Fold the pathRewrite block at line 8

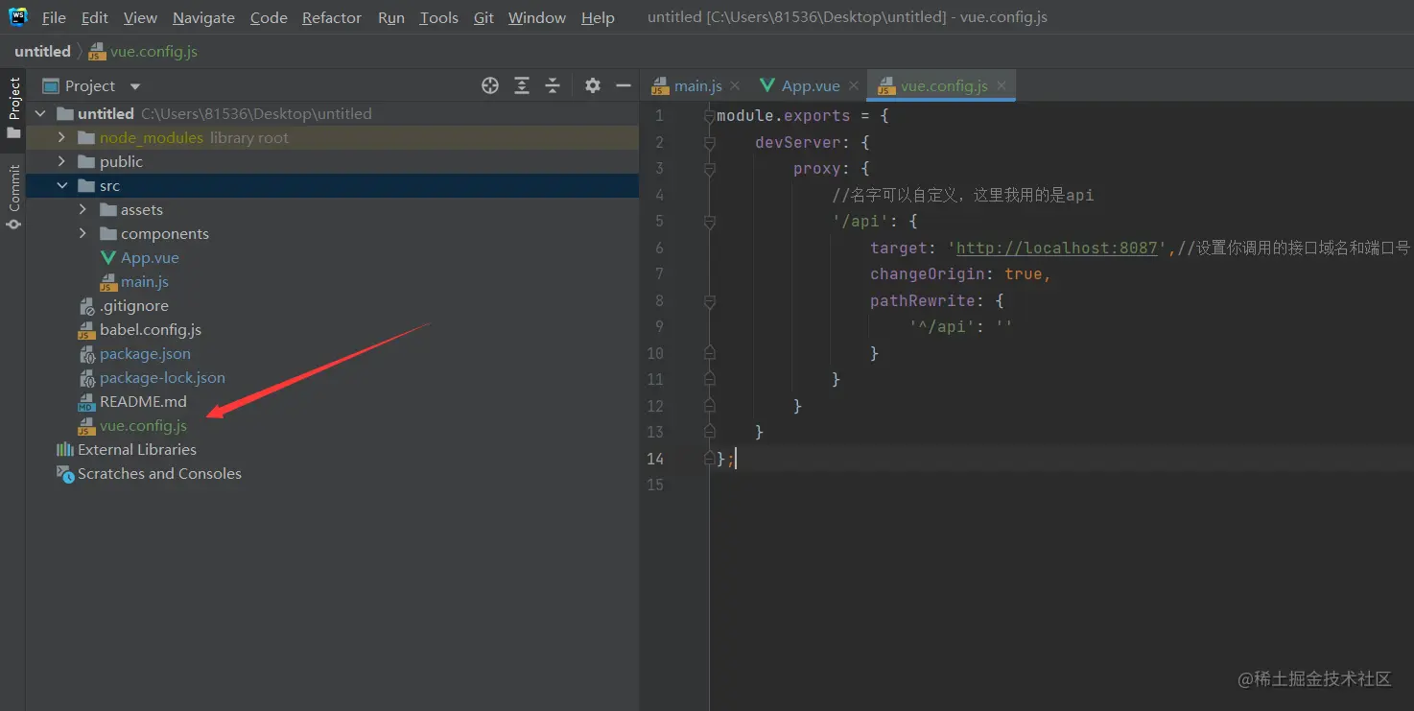pos(710,301)
